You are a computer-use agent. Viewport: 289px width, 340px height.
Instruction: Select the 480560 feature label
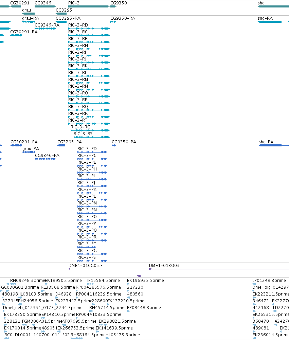point(135,294)
